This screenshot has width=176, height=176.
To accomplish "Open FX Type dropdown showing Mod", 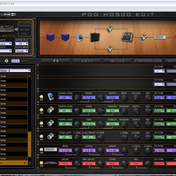I will [159, 98].
